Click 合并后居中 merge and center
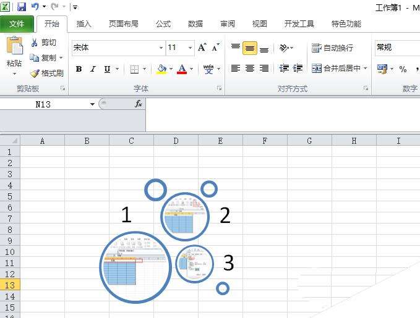Image resolution: width=420 pixels, height=318 pixels. pos(336,69)
